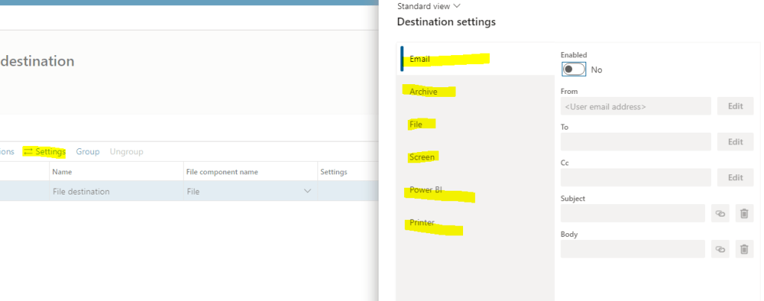This screenshot has height=301, width=764.
Task: Click Edit next to Cc field
Action: coord(735,177)
